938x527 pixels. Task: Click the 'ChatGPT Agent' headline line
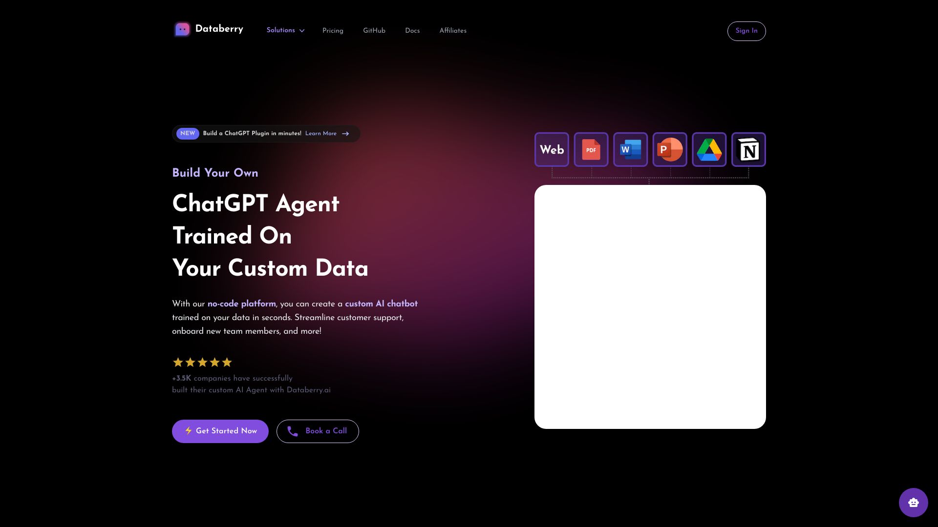pyautogui.click(x=256, y=203)
